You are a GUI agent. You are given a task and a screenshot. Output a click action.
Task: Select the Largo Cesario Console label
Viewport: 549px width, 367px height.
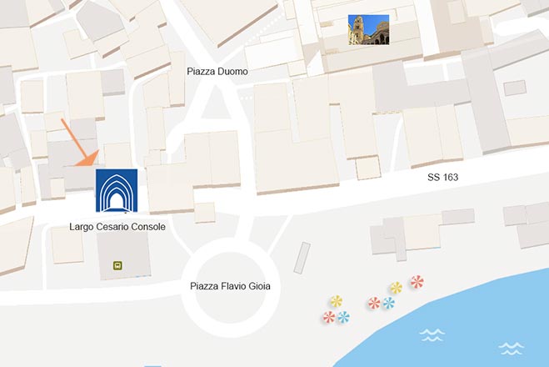[117, 227]
